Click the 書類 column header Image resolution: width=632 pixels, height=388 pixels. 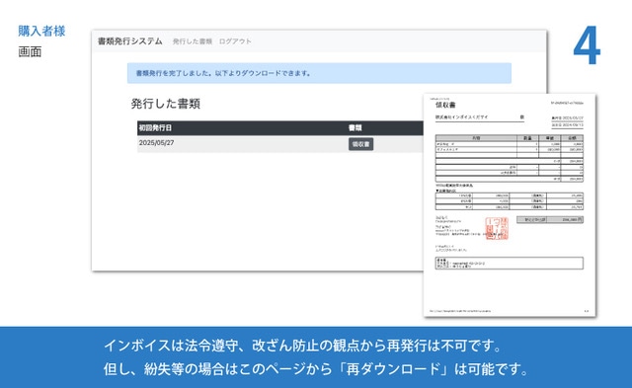tap(355, 127)
